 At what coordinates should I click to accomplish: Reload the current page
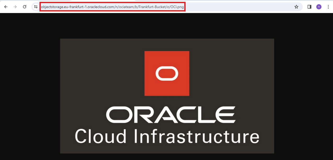coord(25,7)
